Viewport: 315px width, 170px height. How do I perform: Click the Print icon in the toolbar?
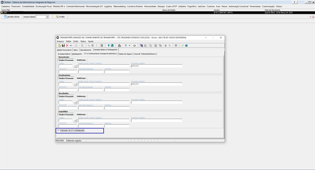click(119, 45)
